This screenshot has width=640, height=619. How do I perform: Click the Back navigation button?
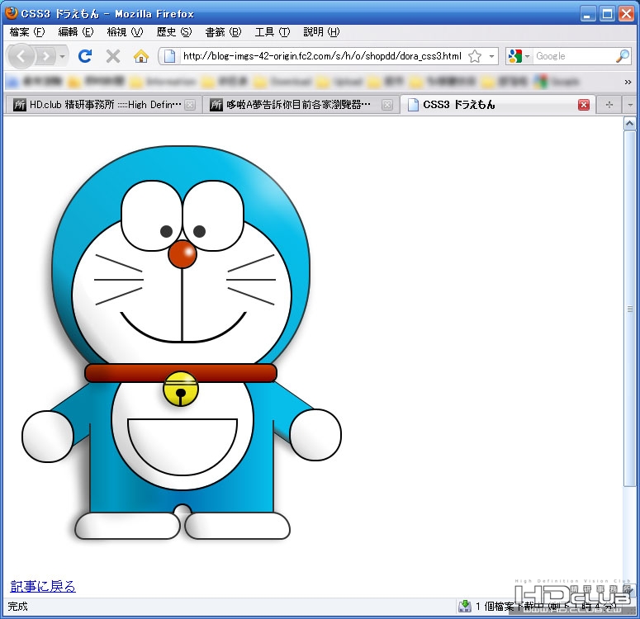tap(21, 56)
